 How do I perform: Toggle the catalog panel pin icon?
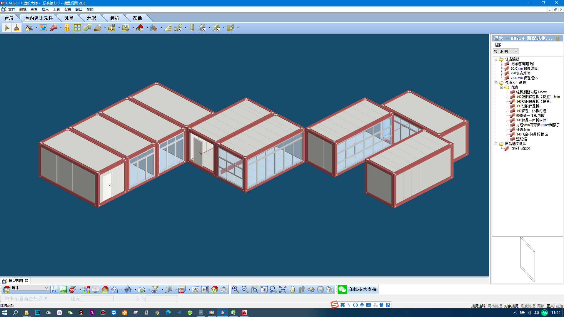click(x=558, y=38)
